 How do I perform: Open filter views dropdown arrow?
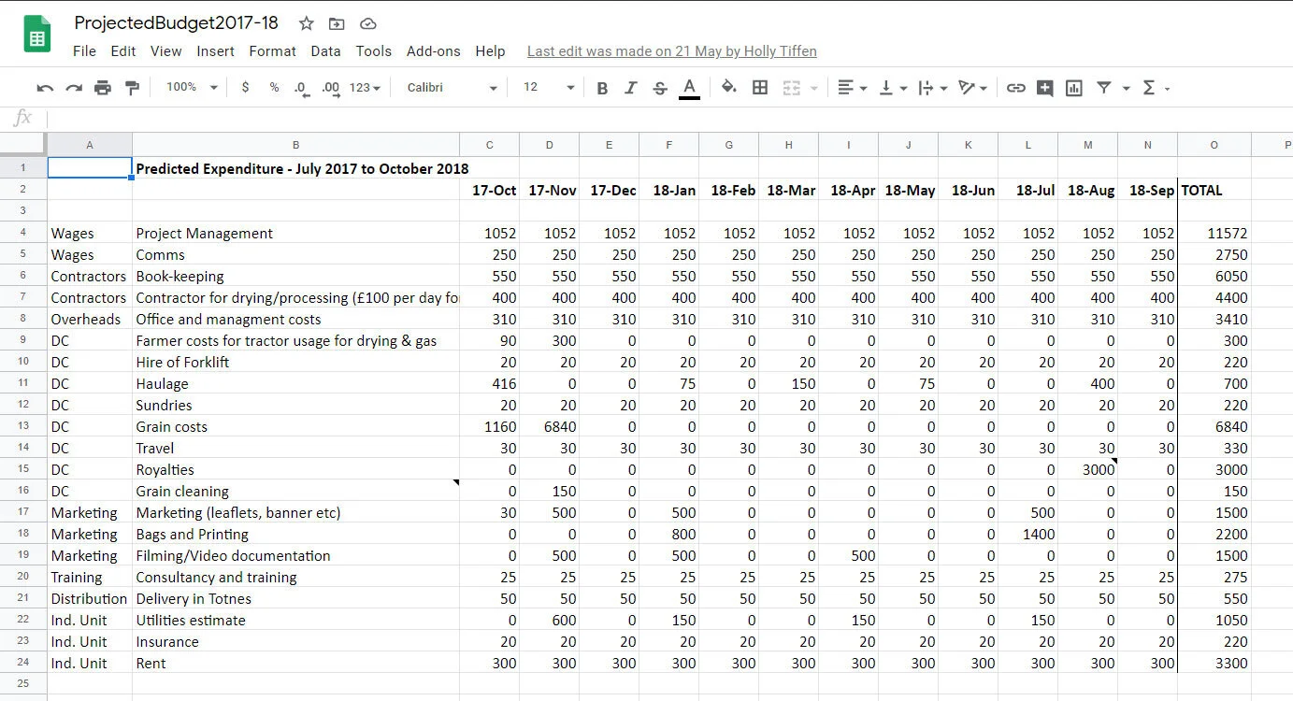coord(1126,88)
